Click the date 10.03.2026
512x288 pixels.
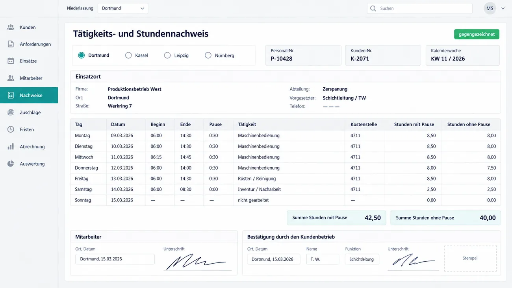pyautogui.click(x=122, y=146)
